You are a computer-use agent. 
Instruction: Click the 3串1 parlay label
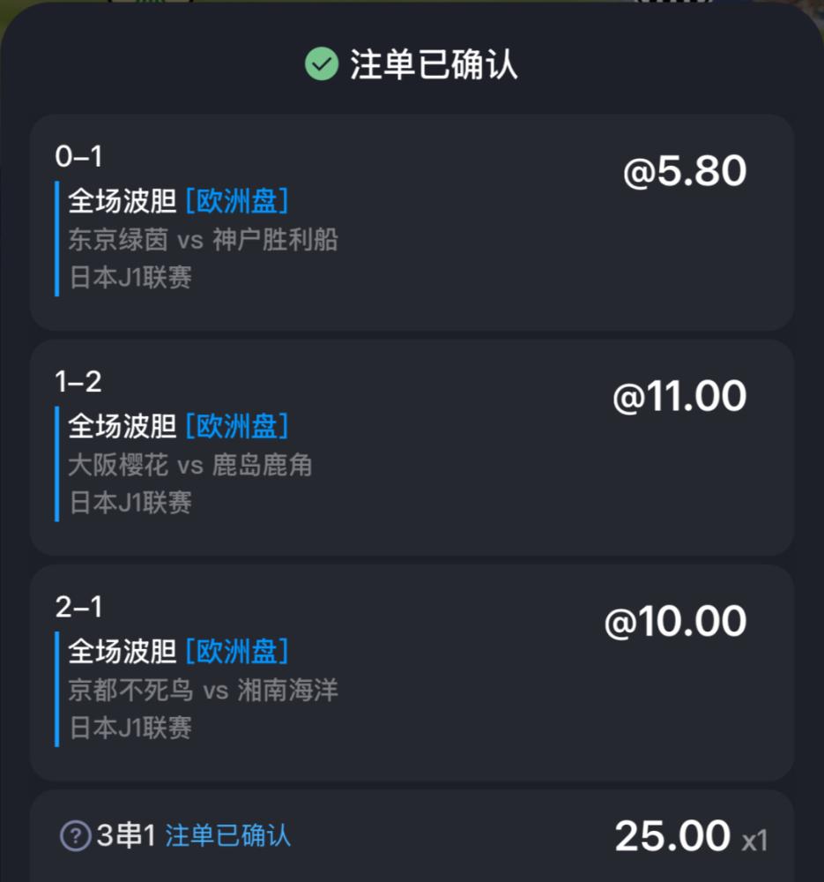(x=126, y=835)
